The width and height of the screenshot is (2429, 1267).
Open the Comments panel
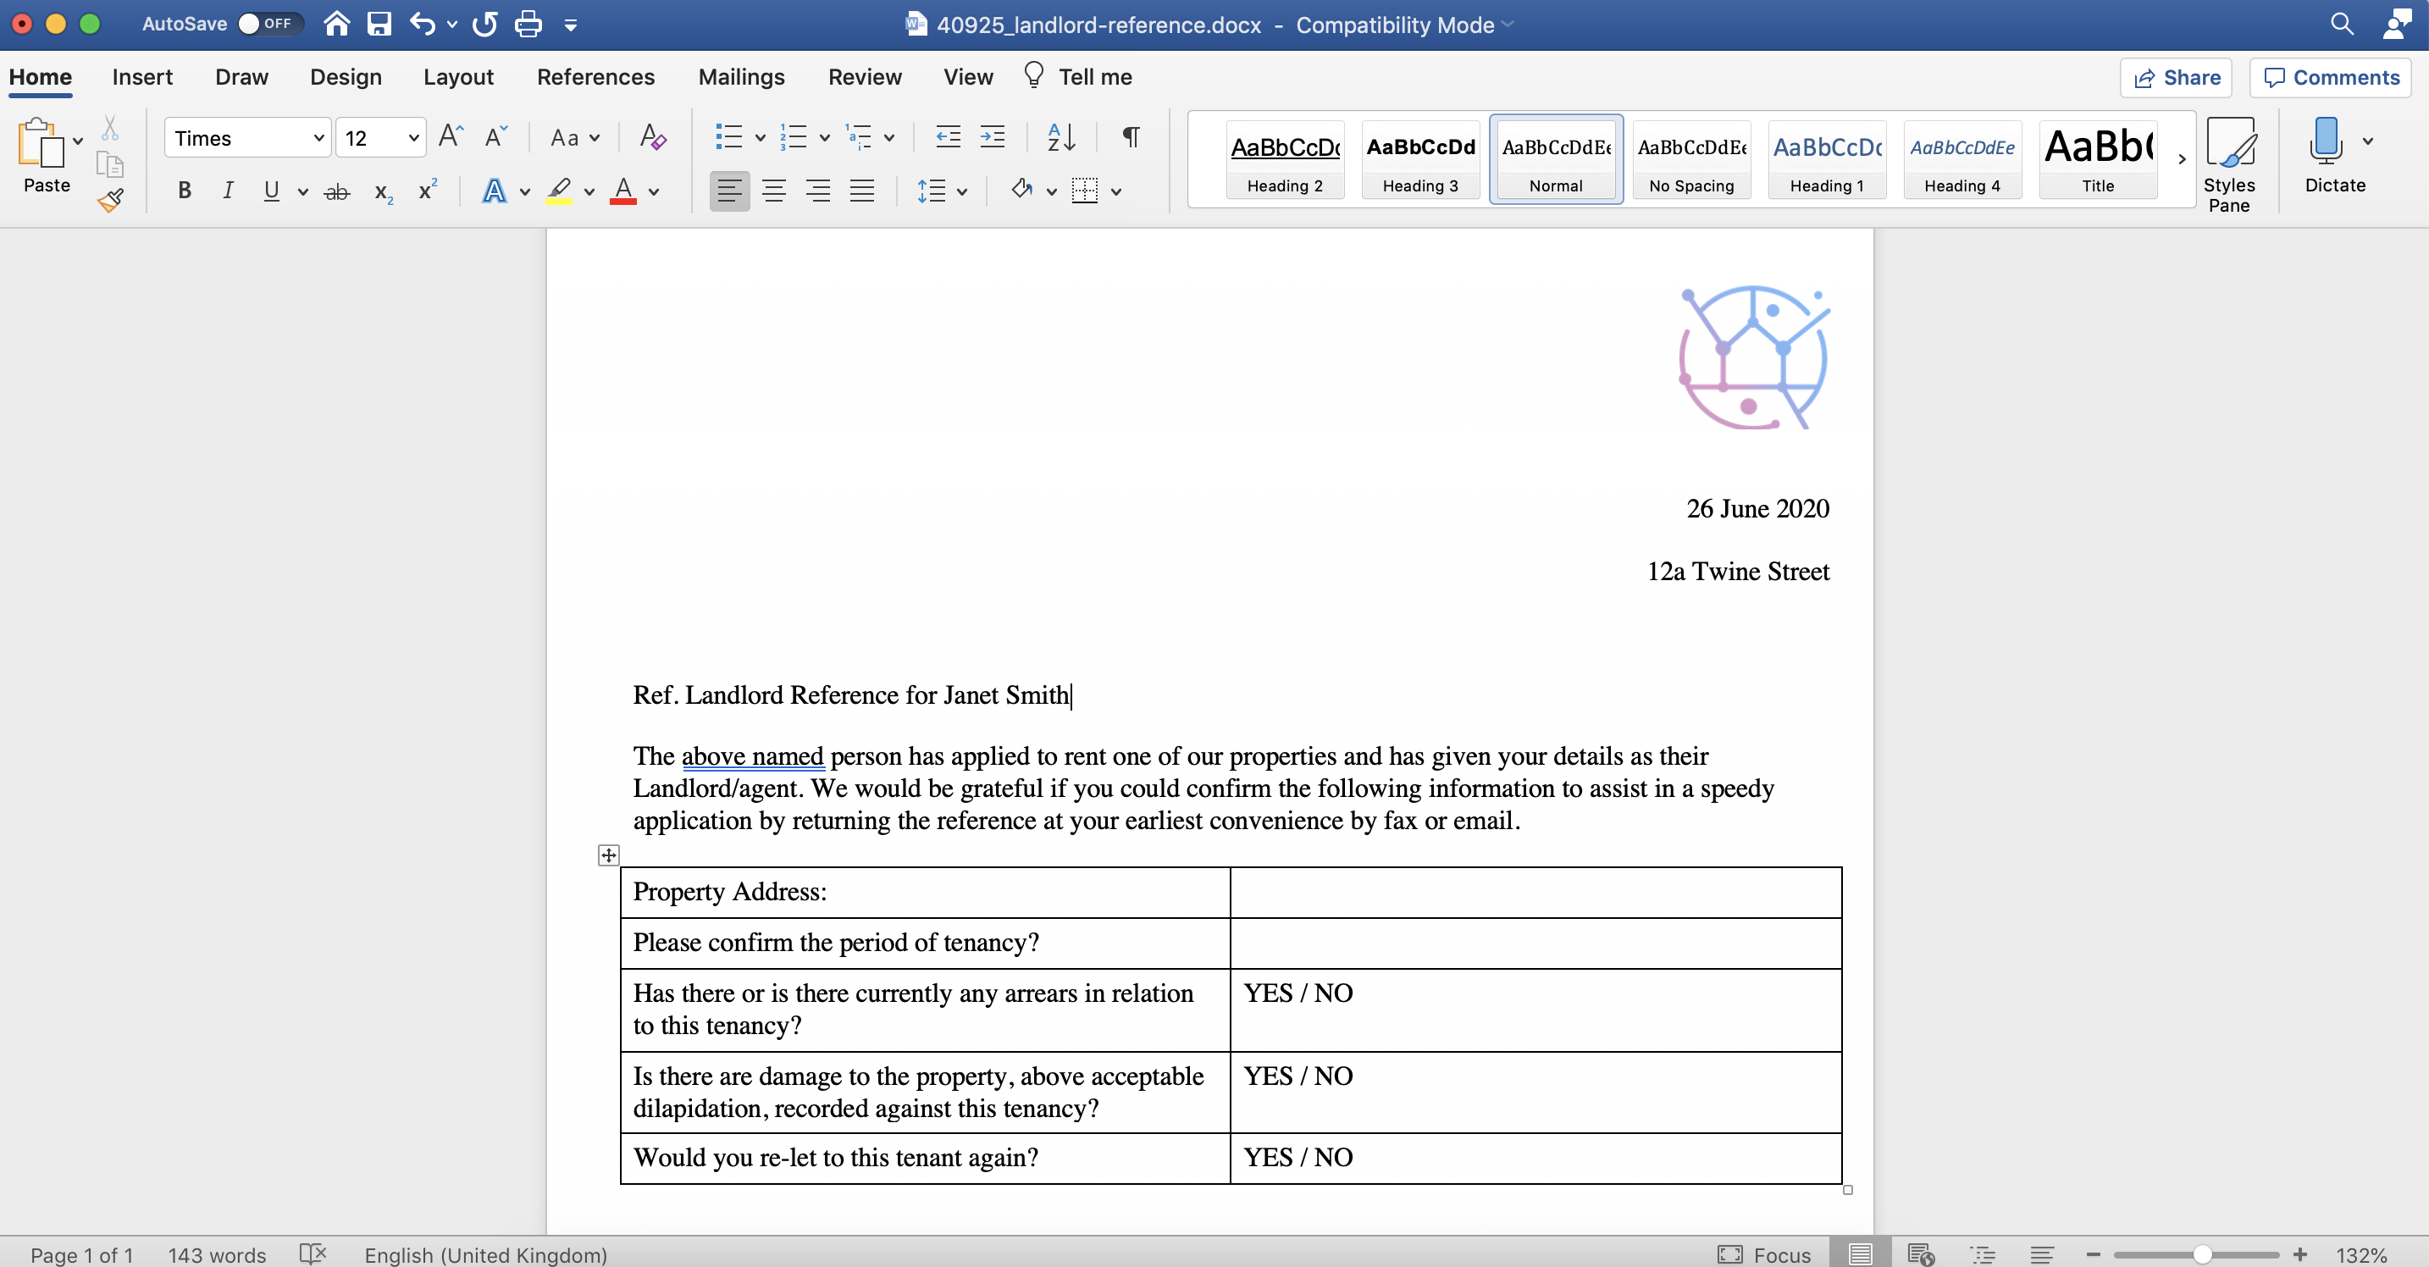2330,77
